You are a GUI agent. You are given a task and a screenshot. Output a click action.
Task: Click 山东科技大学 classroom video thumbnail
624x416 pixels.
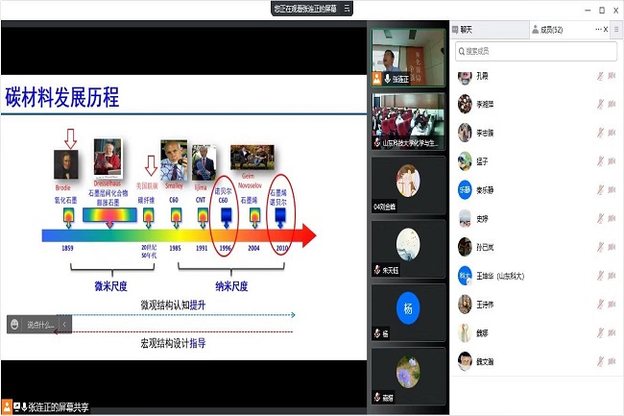(x=409, y=120)
